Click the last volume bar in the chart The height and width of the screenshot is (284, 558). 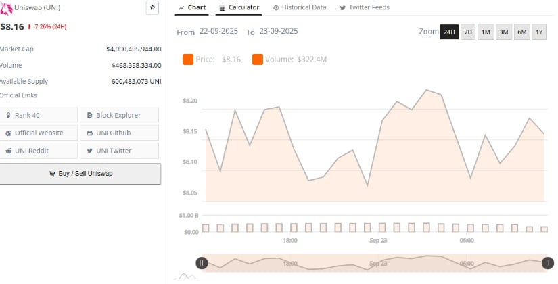click(544, 229)
